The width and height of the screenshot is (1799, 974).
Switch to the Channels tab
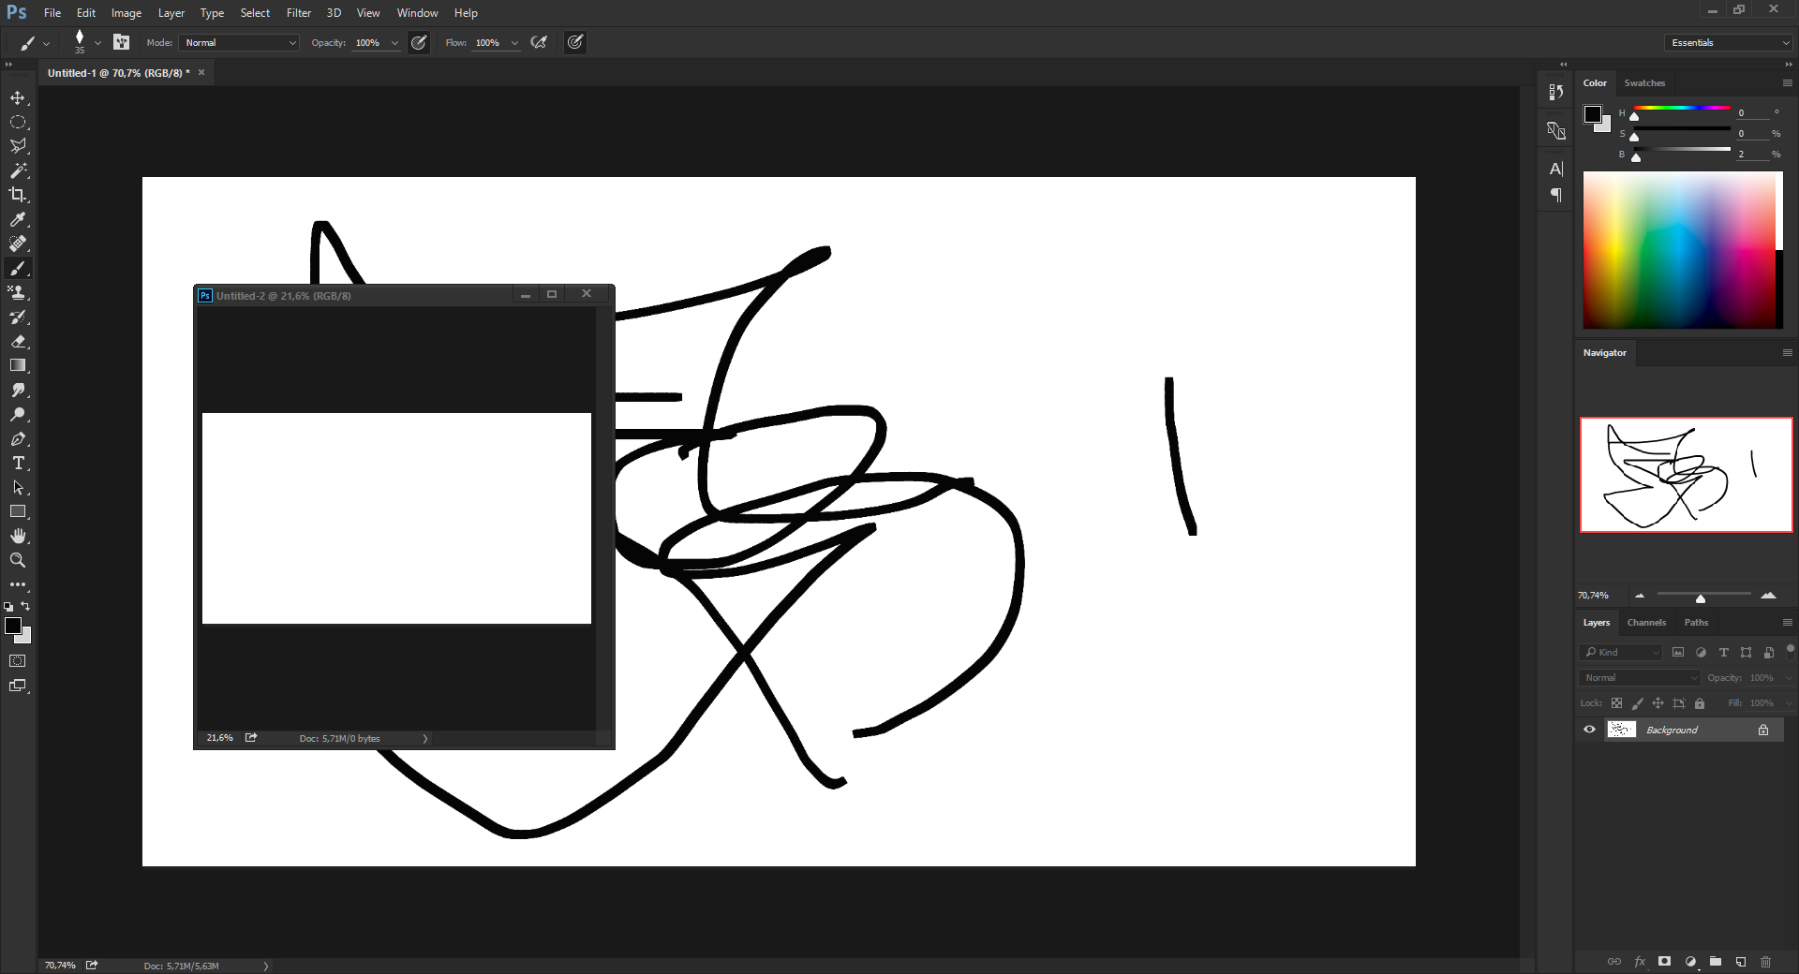(x=1647, y=622)
